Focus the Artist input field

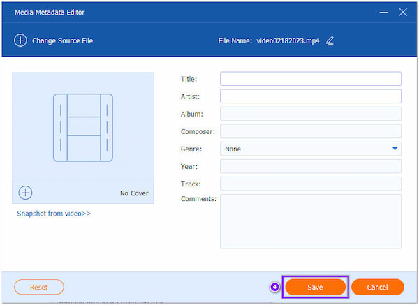[311, 96]
